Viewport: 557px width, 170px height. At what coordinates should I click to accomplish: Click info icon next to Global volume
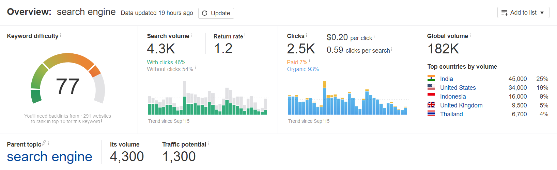470,35
